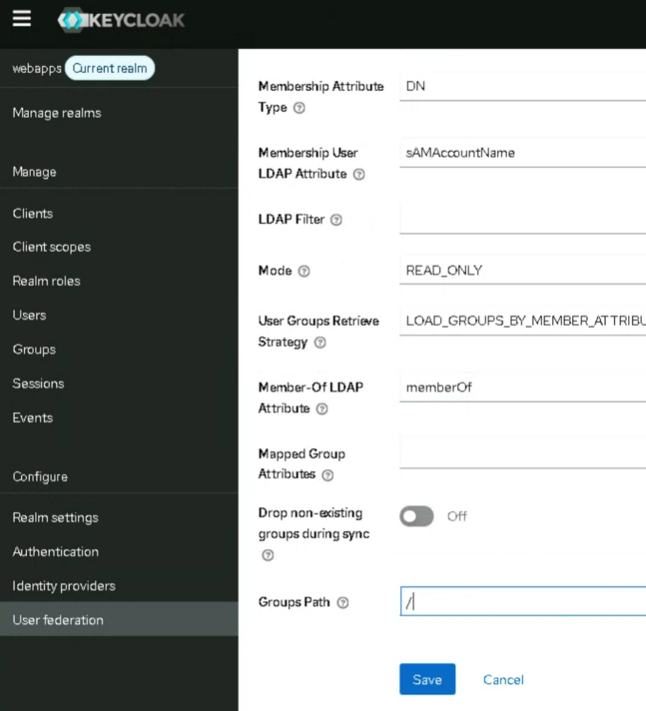
Task: Click the LDAP Filter text field
Action: (x=522, y=220)
